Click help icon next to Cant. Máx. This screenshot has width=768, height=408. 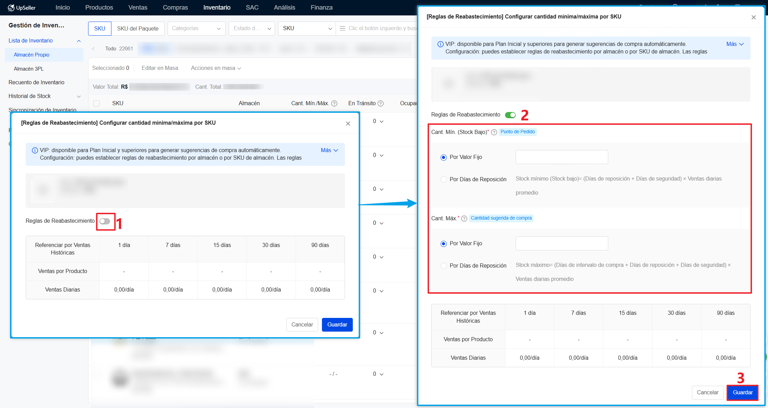point(464,219)
